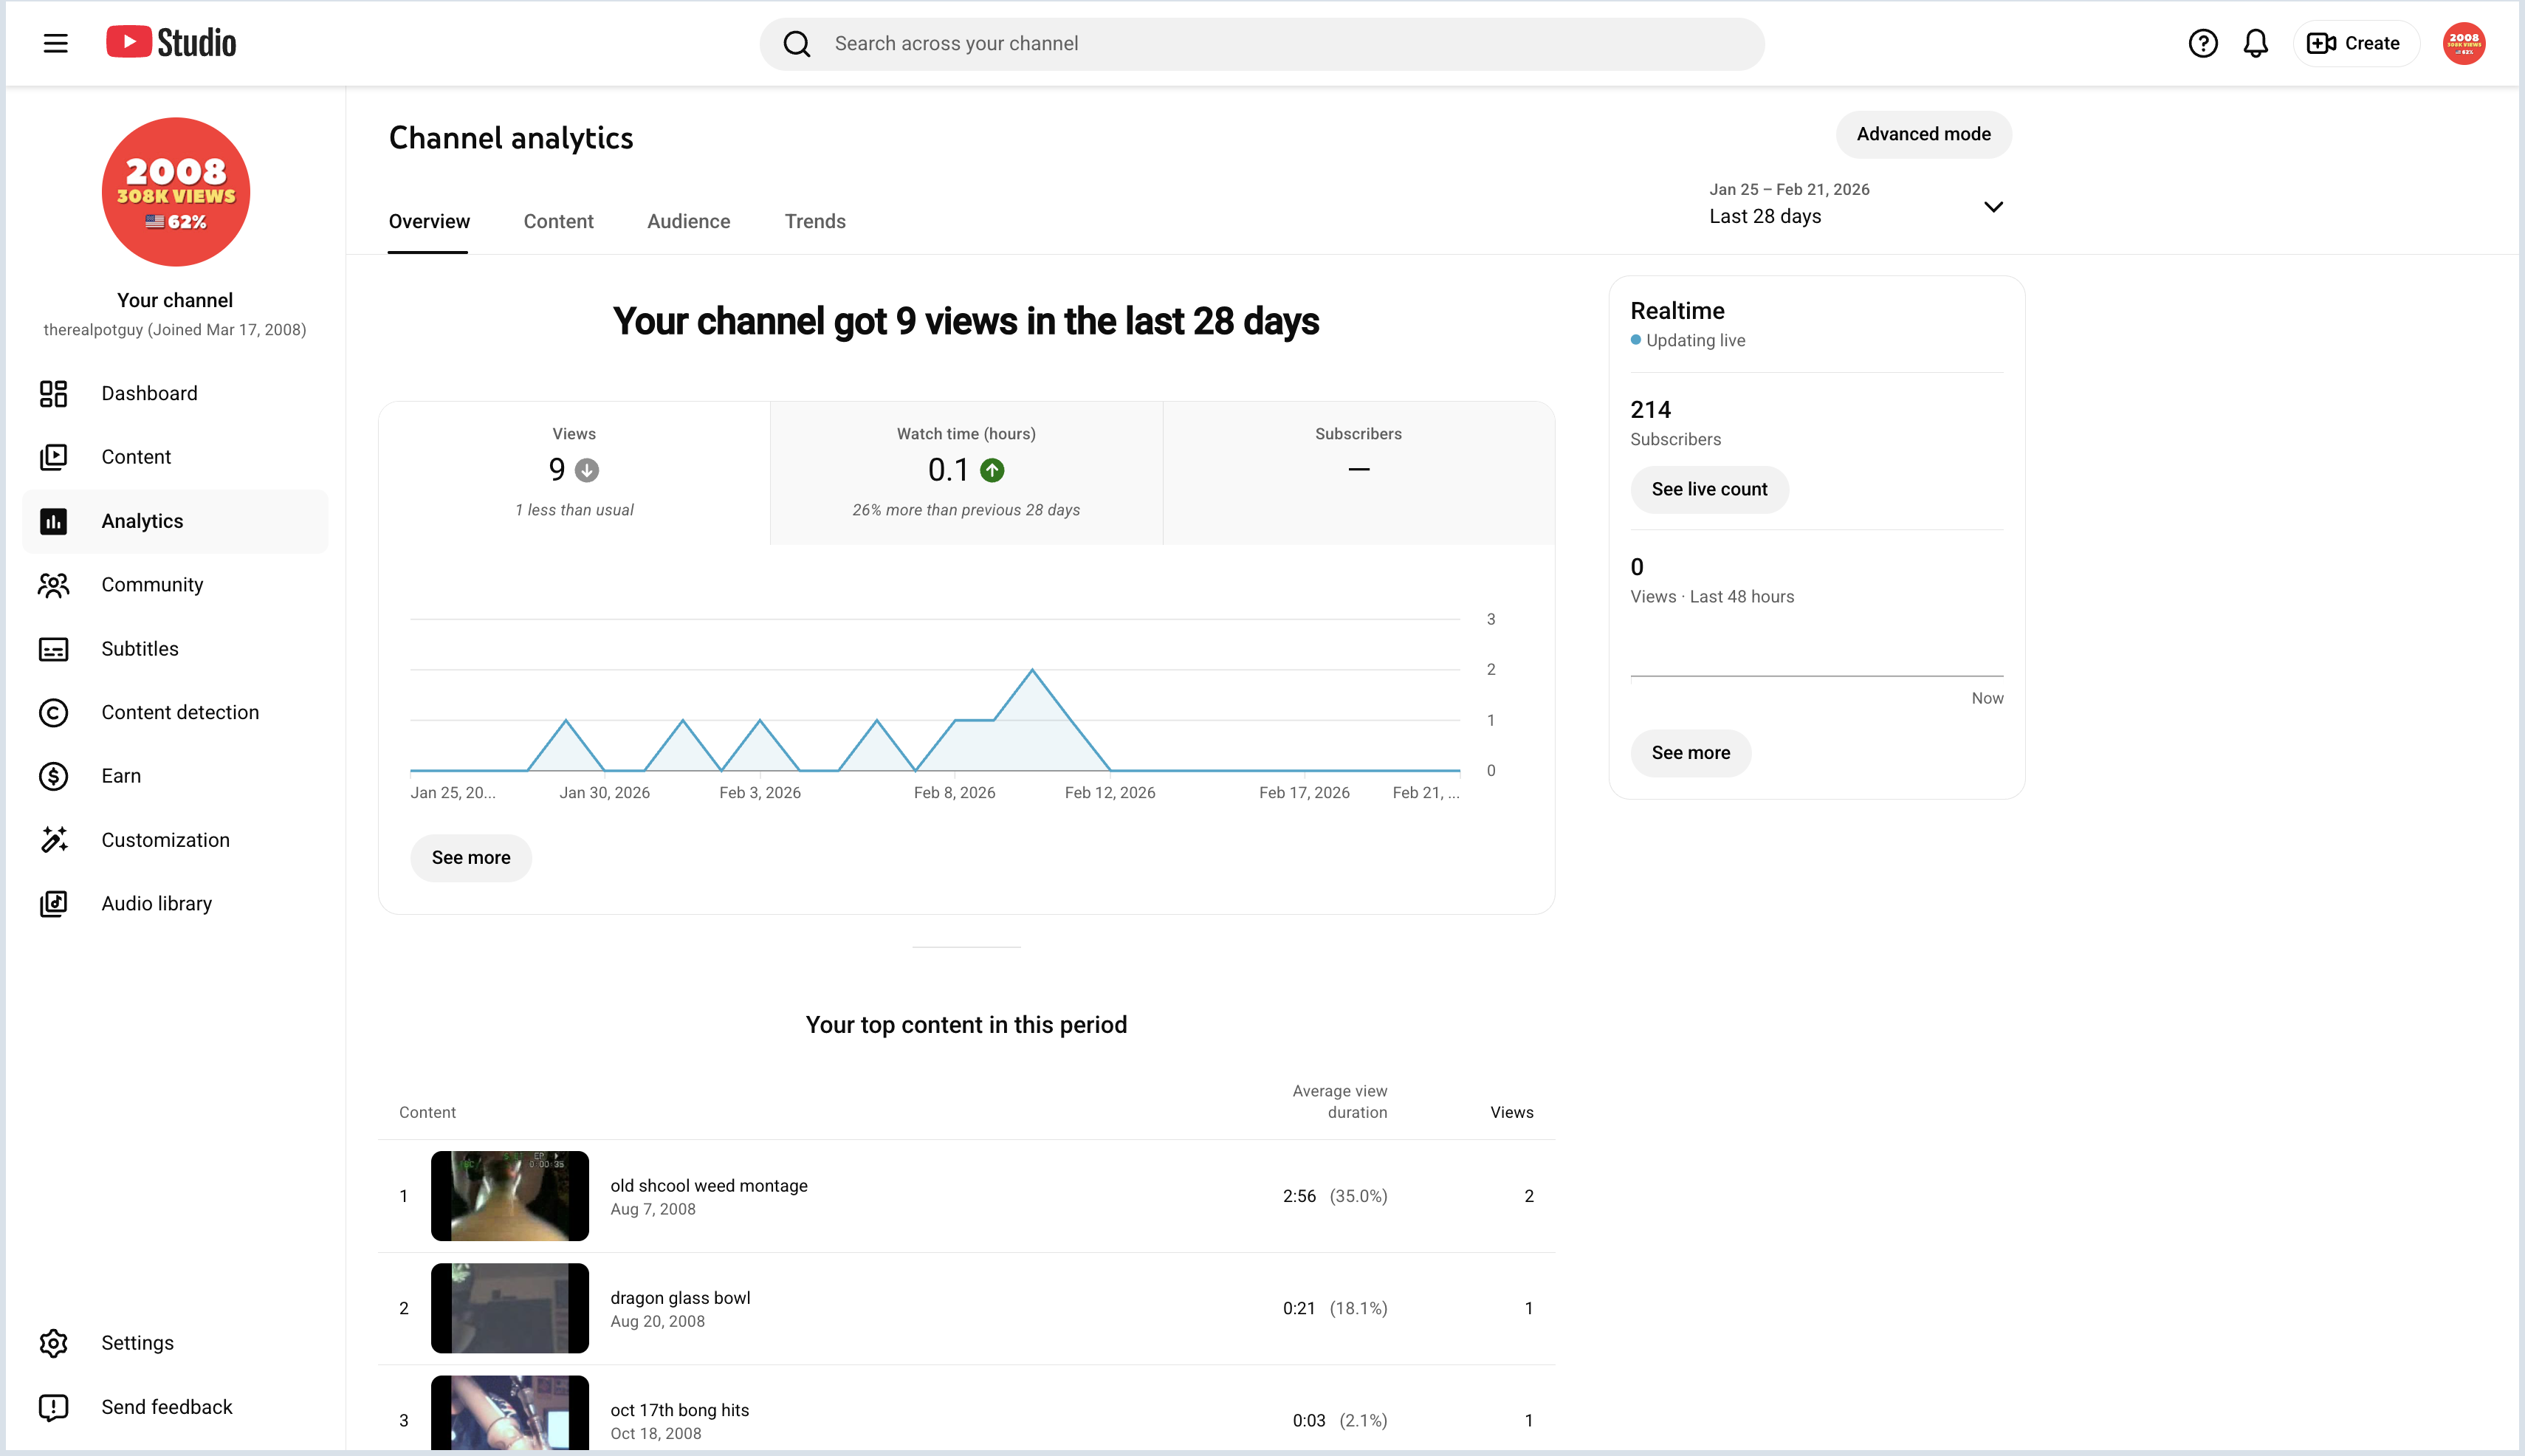The height and width of the screenshot is (1456, 2525).
Task: Go to Subtitles page
Action: (x=175, y=649)
